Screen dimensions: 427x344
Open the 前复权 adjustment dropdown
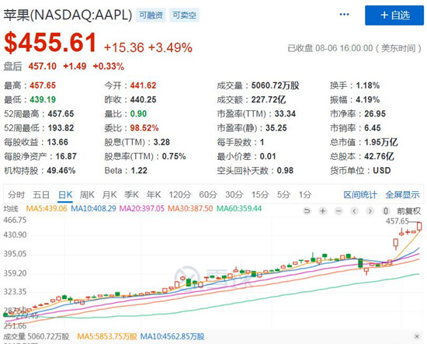[408, 211]
